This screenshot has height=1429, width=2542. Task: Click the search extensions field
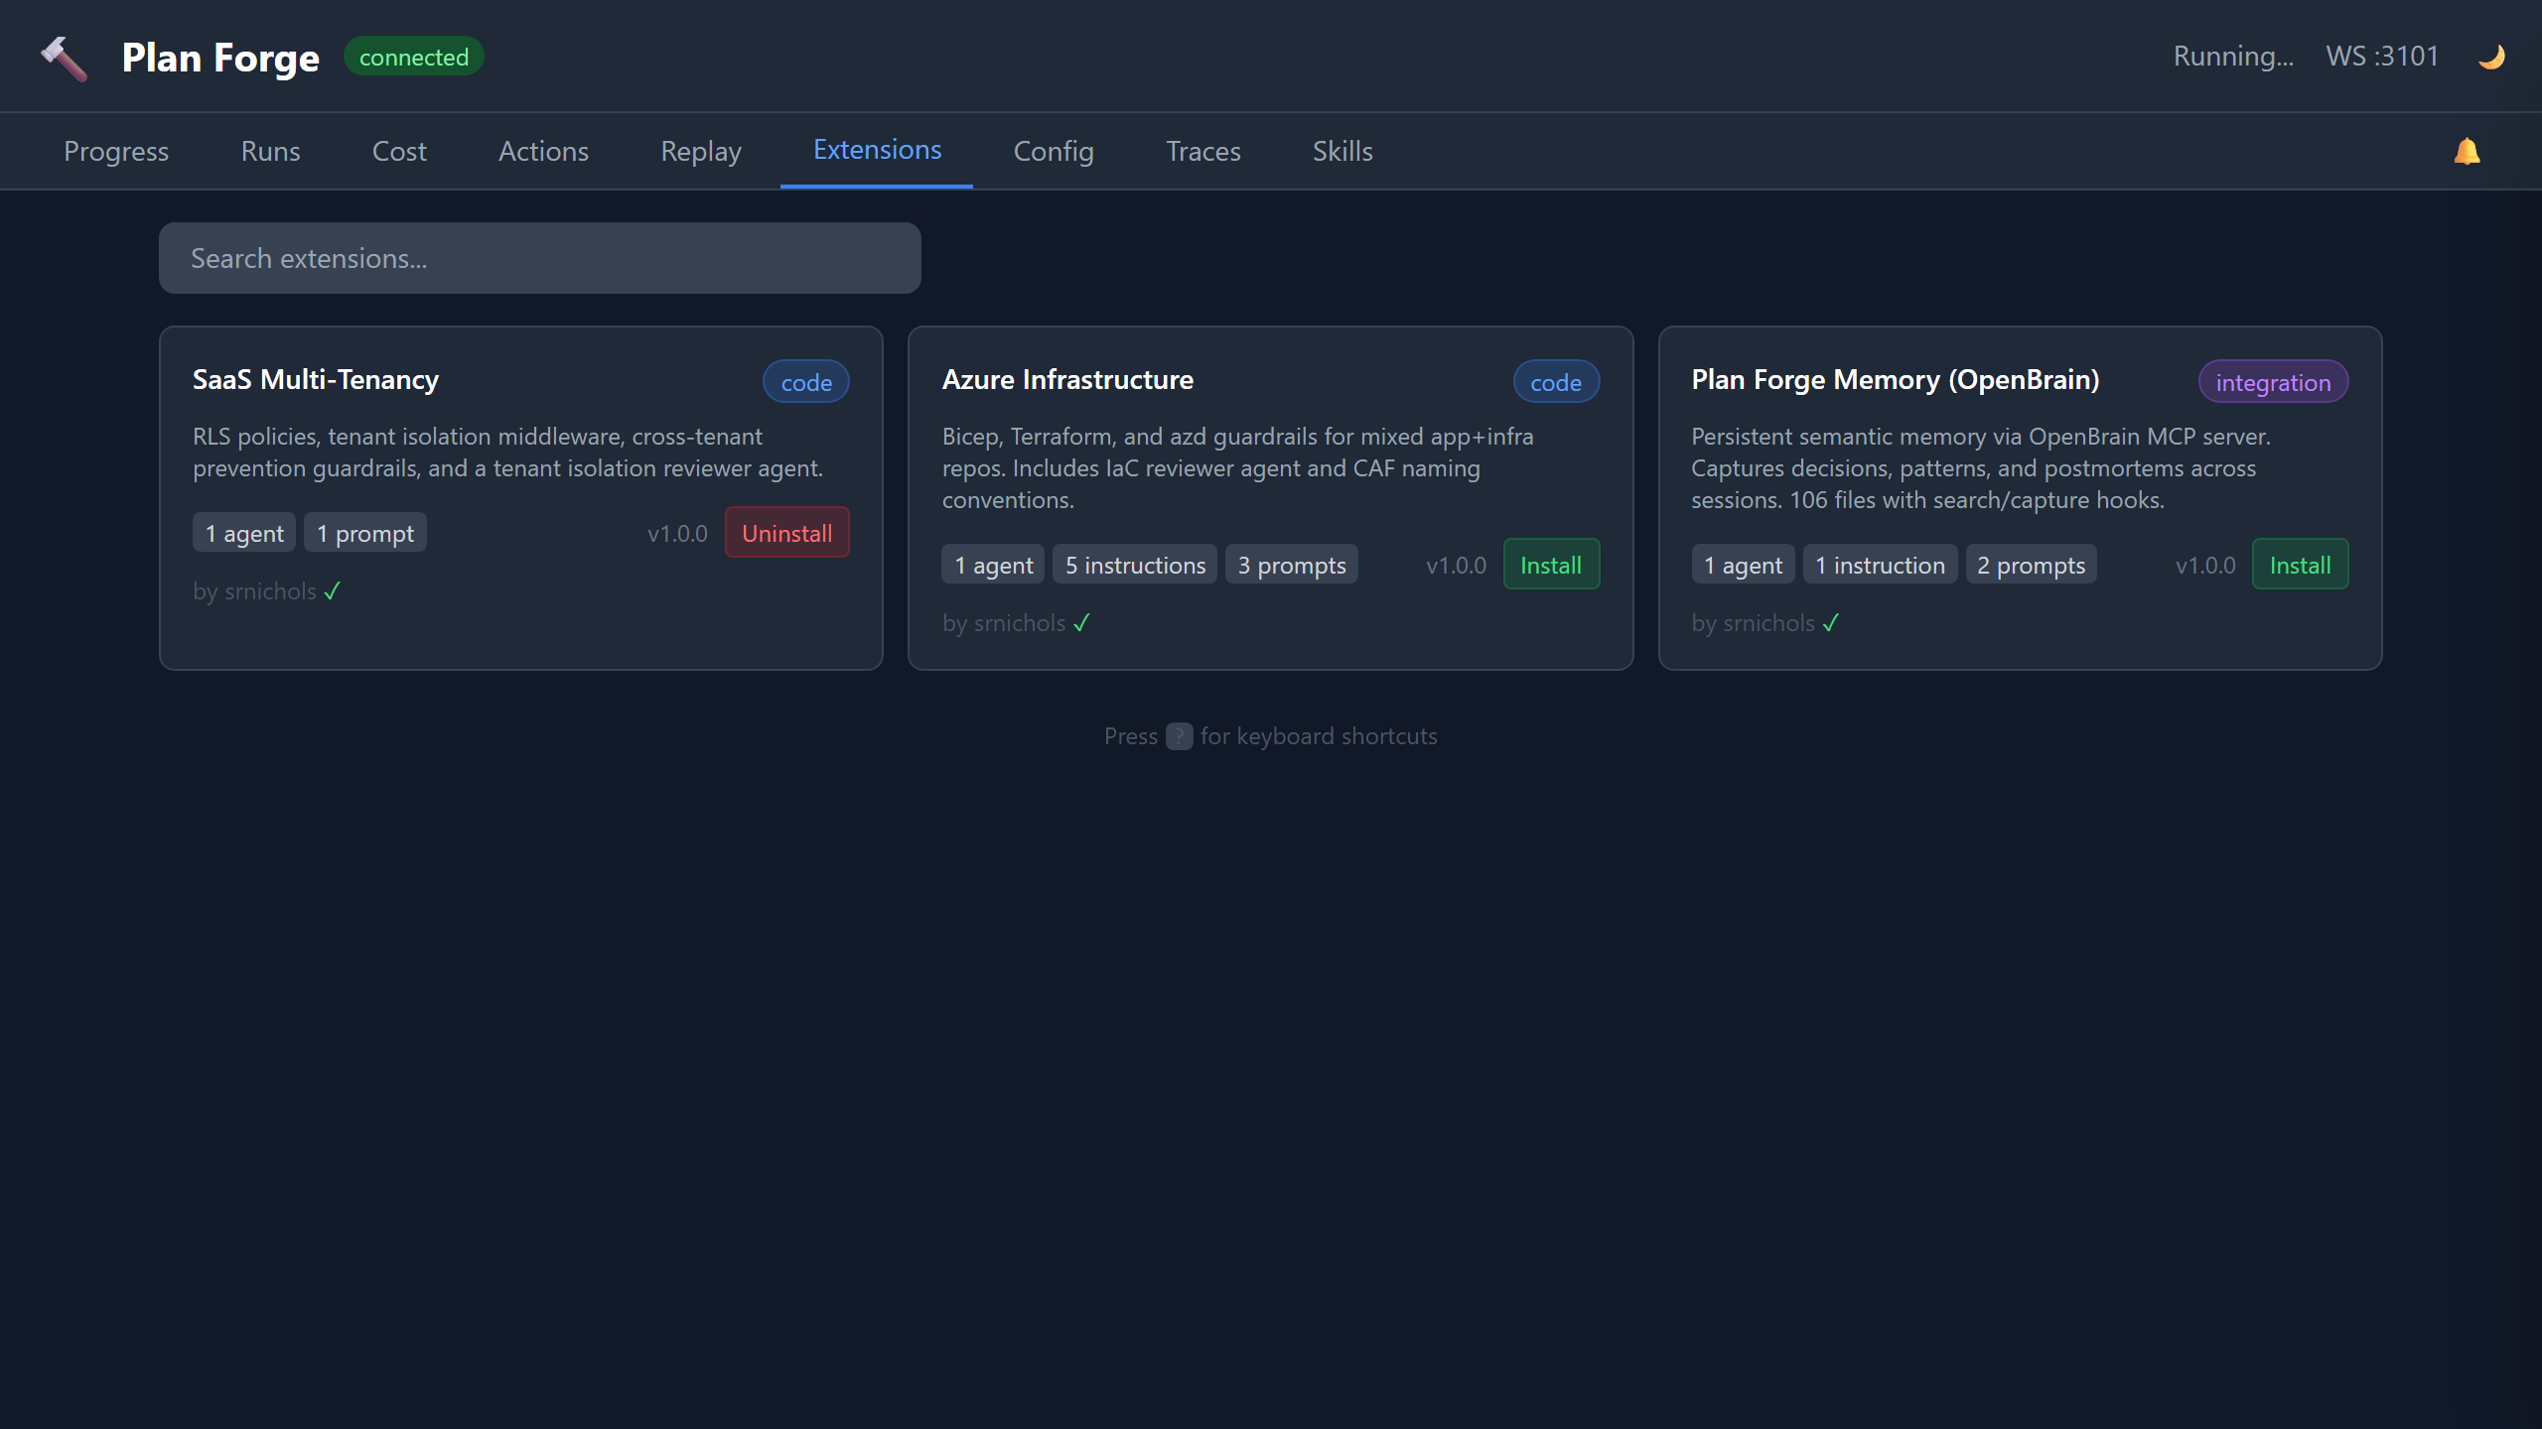point(539,257)
